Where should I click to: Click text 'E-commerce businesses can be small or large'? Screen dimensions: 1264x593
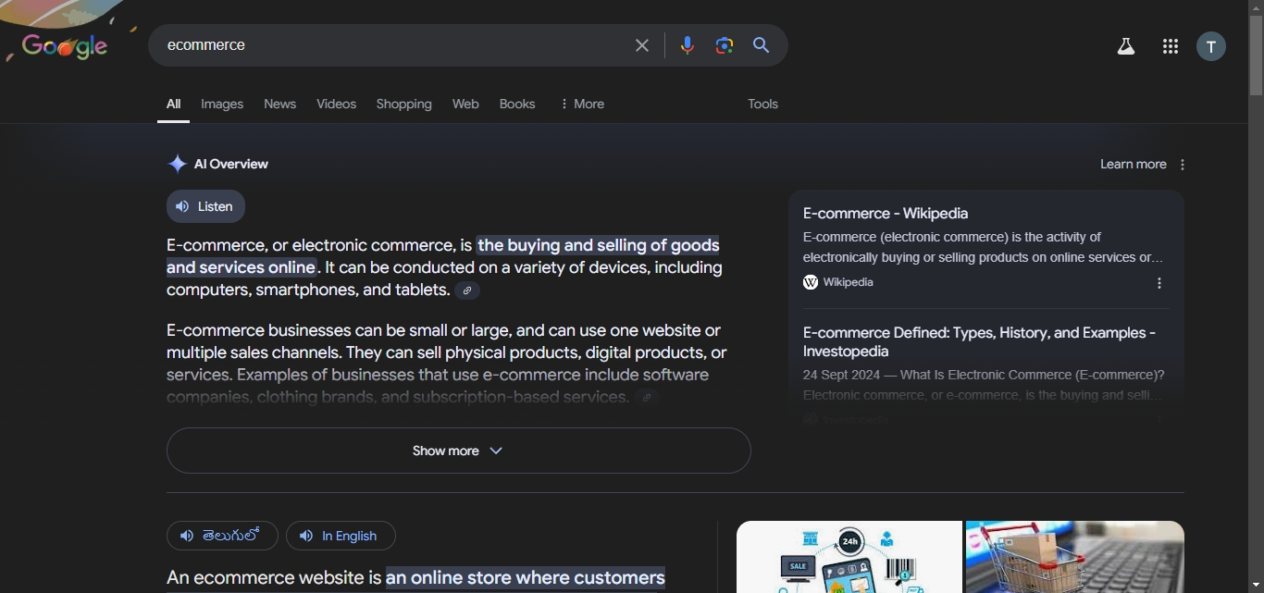[338, 330]
